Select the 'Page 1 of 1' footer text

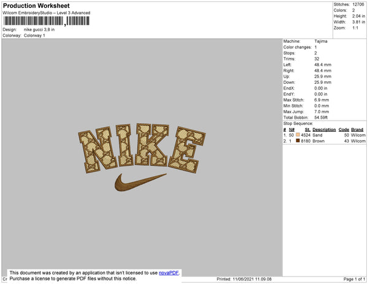click(x=355, y=279)
